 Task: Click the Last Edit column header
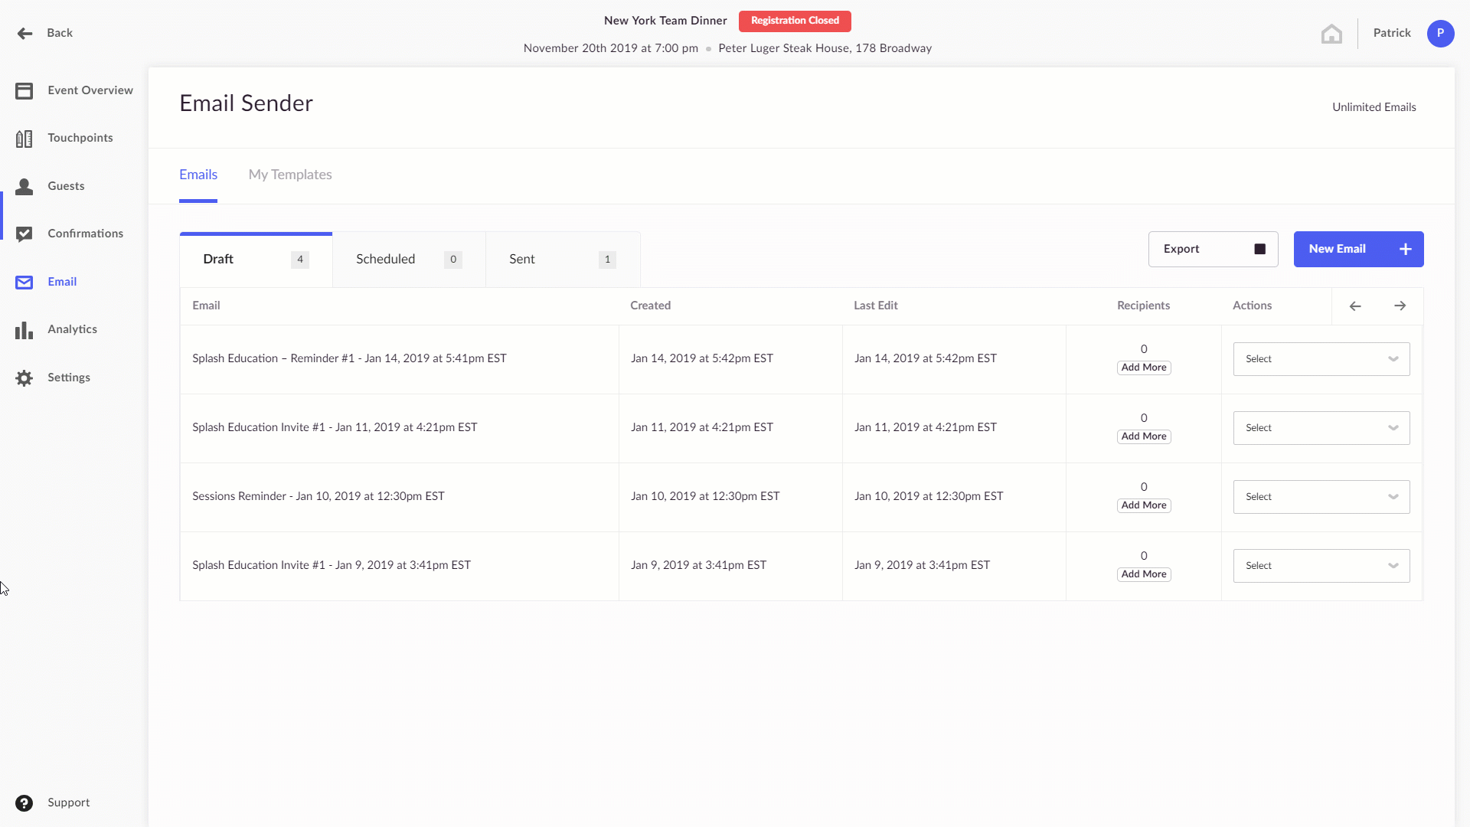[876, 306]
